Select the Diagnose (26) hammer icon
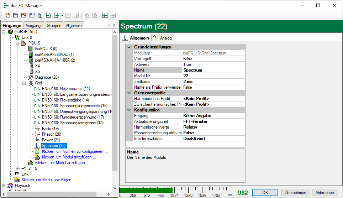 pyautogui.click(x=31, y=77)
